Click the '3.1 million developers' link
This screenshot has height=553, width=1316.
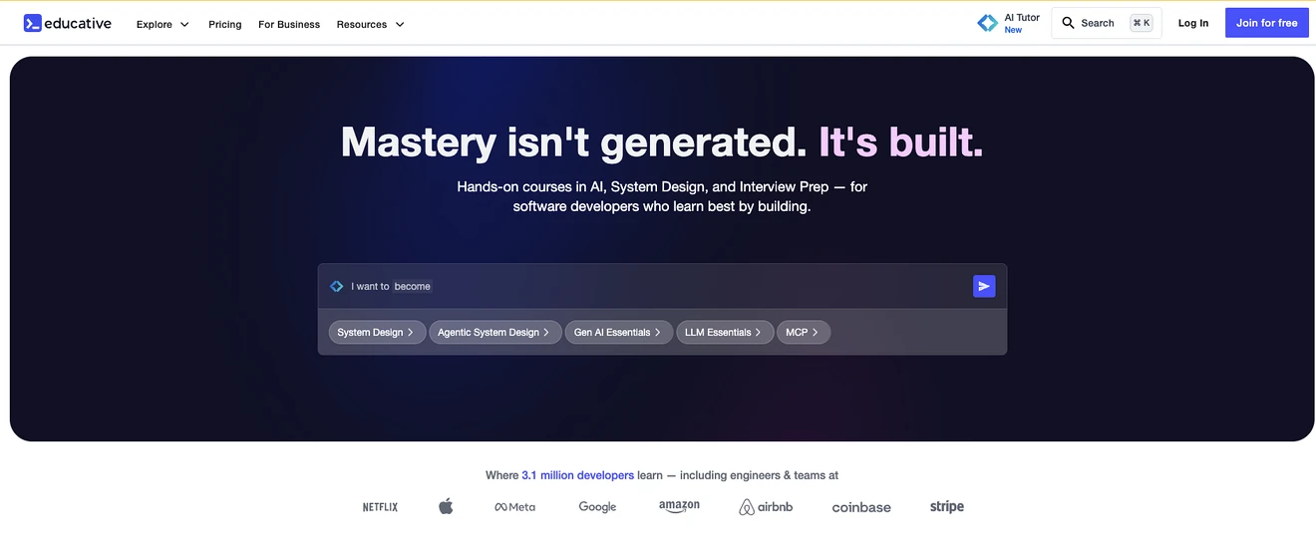pos(578,475)
